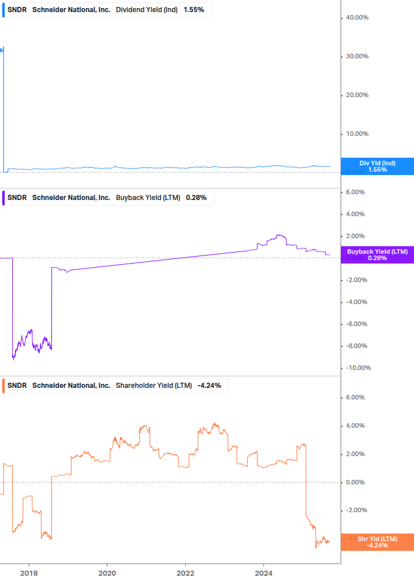Click the 2022 label on the time axis
Image resolution: width=414 pixels, height=581 pixels.
pos(185,573)
